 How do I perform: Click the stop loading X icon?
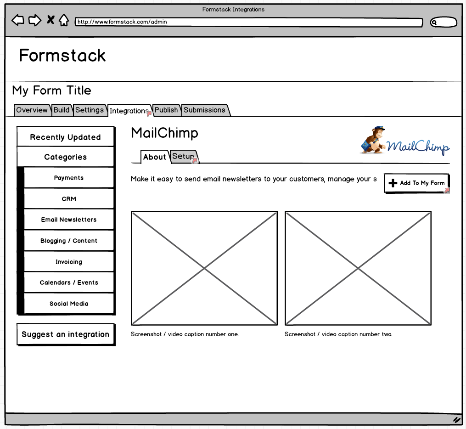tap(51, 20)
